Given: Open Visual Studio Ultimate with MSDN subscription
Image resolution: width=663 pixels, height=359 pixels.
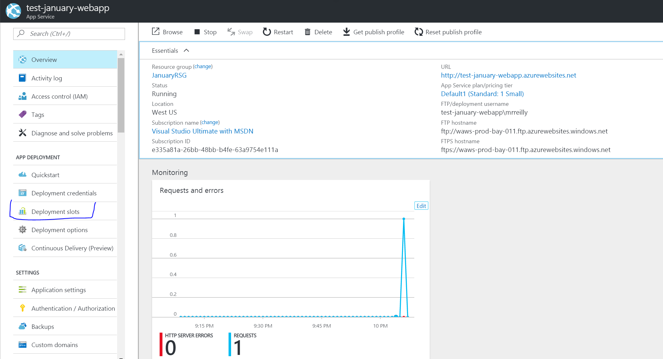Looking at the screenshot, I should (202, 131).
